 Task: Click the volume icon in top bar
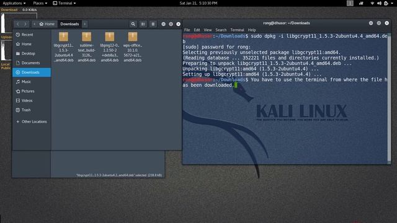pos(379,3)
